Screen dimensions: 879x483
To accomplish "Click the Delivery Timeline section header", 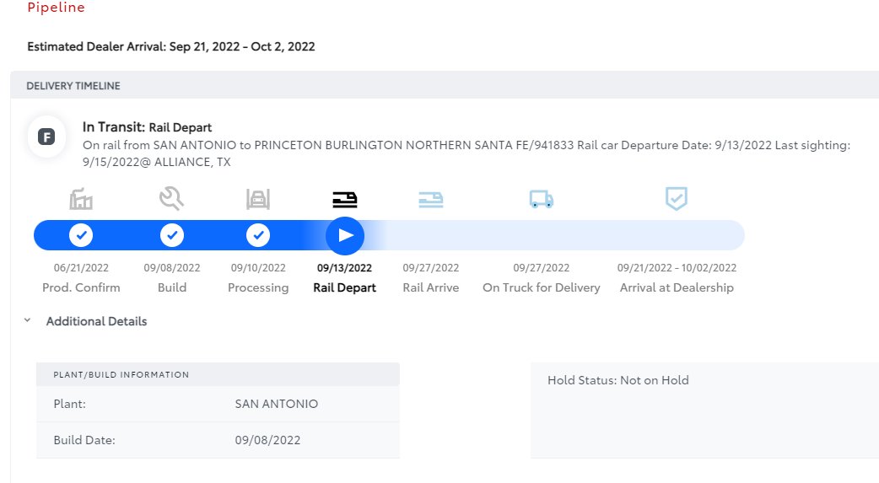I will pos(73,86).
